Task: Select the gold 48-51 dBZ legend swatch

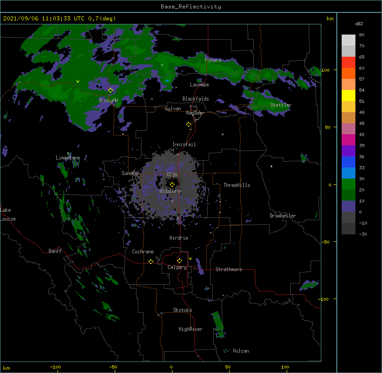Action: 348,107
